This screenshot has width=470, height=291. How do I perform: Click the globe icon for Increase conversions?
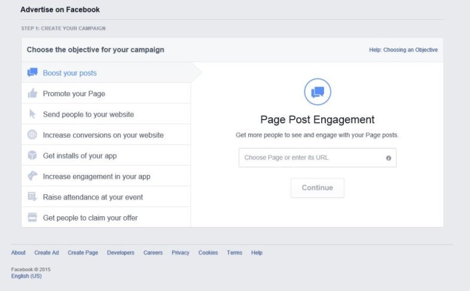32,134
